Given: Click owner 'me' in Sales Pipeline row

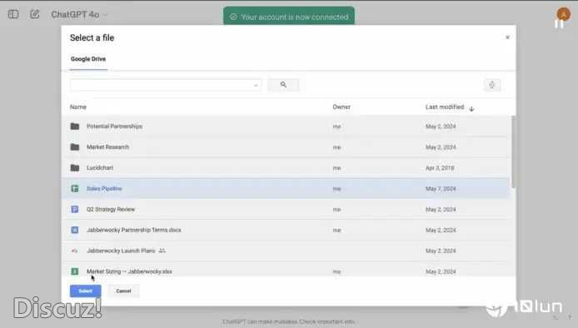Looking at the screenshot, I should (x=336, y=189).
